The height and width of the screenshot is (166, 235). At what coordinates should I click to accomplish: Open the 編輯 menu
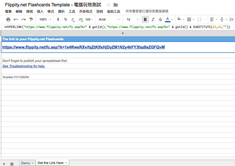[19, 11]
